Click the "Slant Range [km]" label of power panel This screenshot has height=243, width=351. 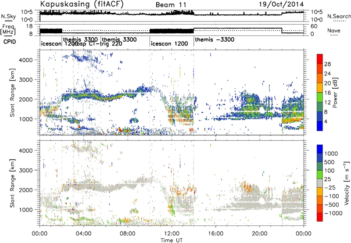coord(12,93)
